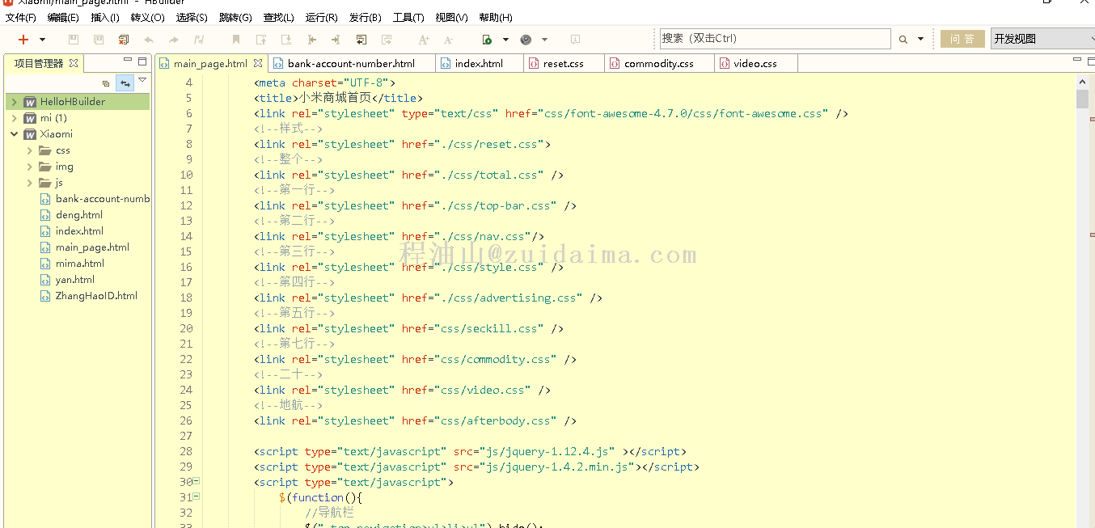
Task: Click the Save All icon
Action: [x=99, y=39]
